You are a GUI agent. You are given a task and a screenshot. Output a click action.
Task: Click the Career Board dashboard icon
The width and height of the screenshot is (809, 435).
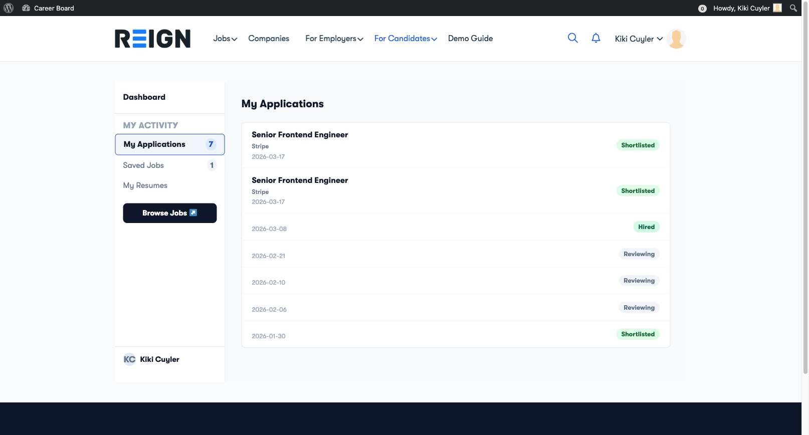point(26,8)
